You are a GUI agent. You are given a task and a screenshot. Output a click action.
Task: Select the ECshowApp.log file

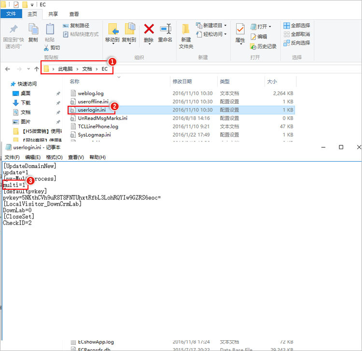point(96,342)
